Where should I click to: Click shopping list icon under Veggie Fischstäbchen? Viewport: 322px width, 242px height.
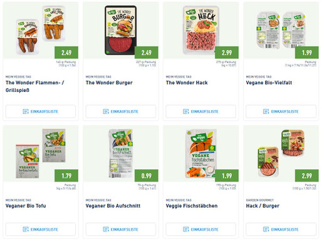click(x=186, y=229)
